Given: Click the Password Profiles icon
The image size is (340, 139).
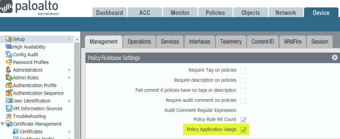Looking at the screenshot, I should click(x=9, y=62).
